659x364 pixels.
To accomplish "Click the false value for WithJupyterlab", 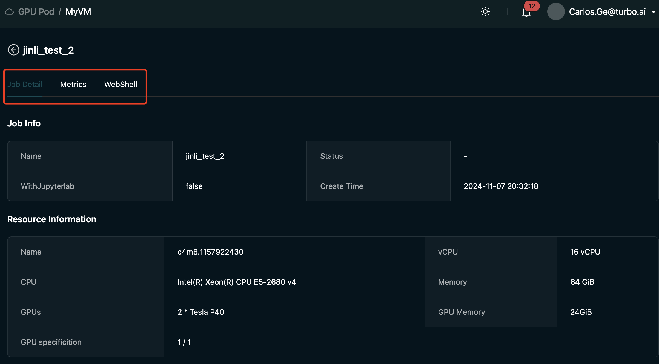I will tap(194, 186).
